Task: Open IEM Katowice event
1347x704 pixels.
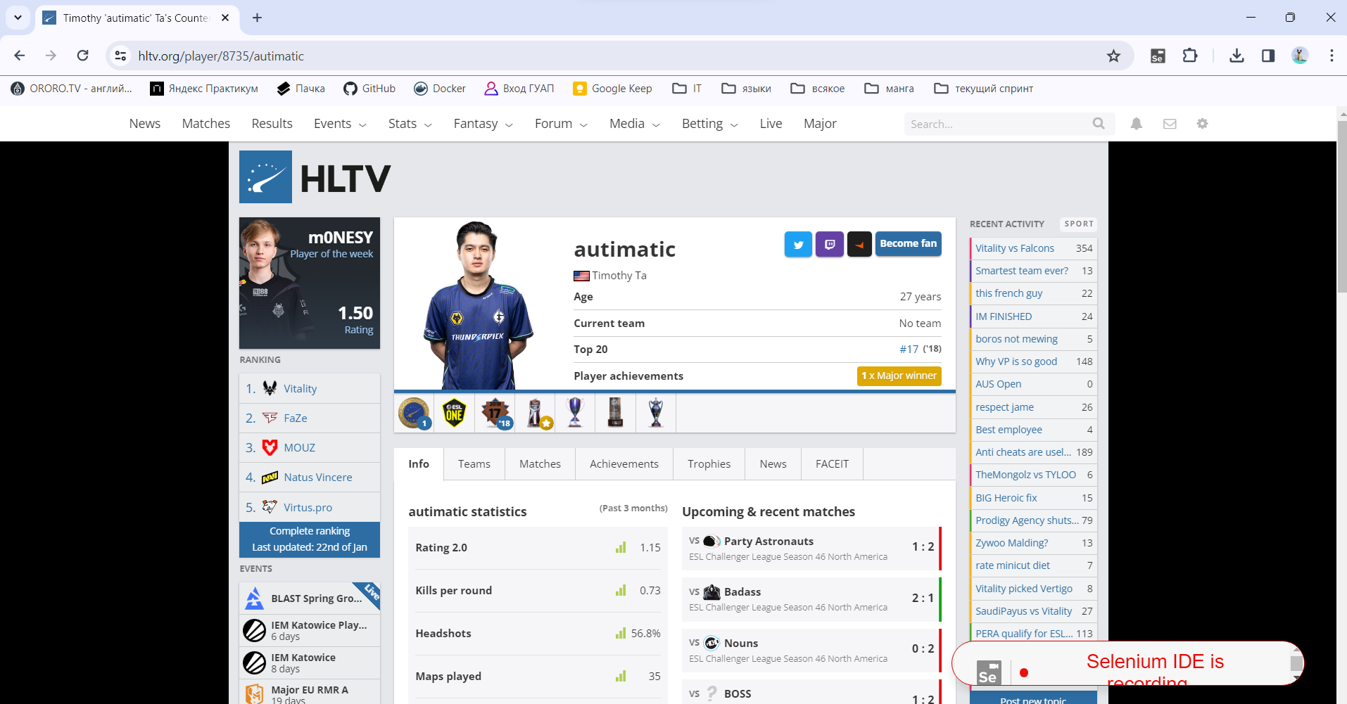Action: (310, 663)
